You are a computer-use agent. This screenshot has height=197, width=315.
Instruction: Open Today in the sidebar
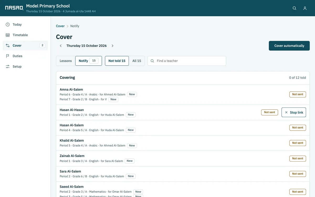pos(25,24)
